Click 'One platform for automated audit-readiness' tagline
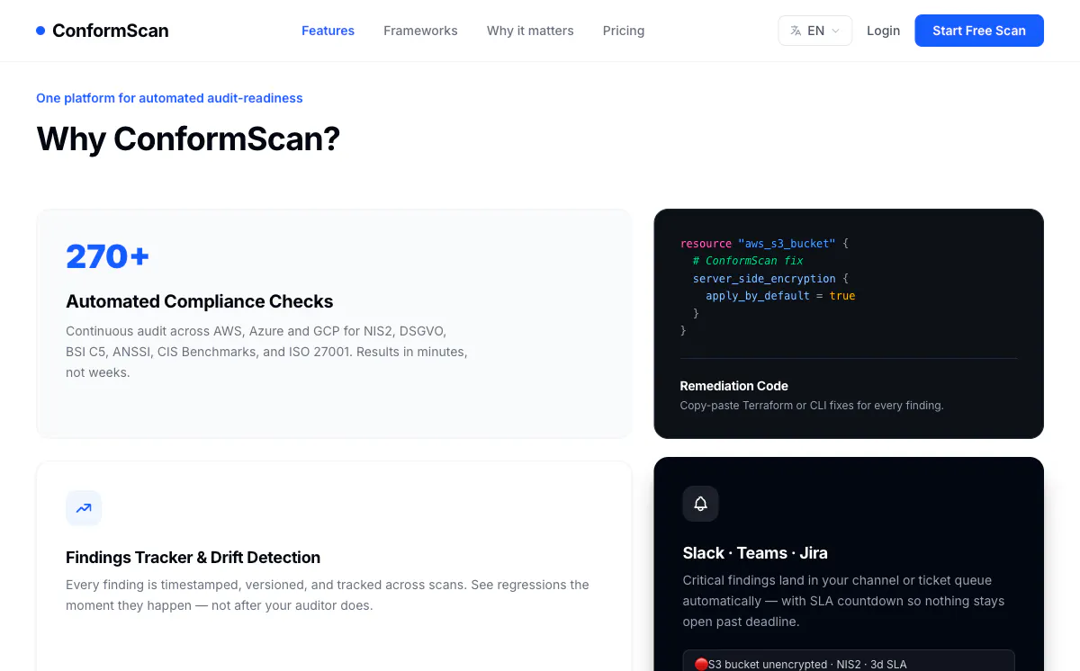The image size is (1080, 671). coord(169,98)
